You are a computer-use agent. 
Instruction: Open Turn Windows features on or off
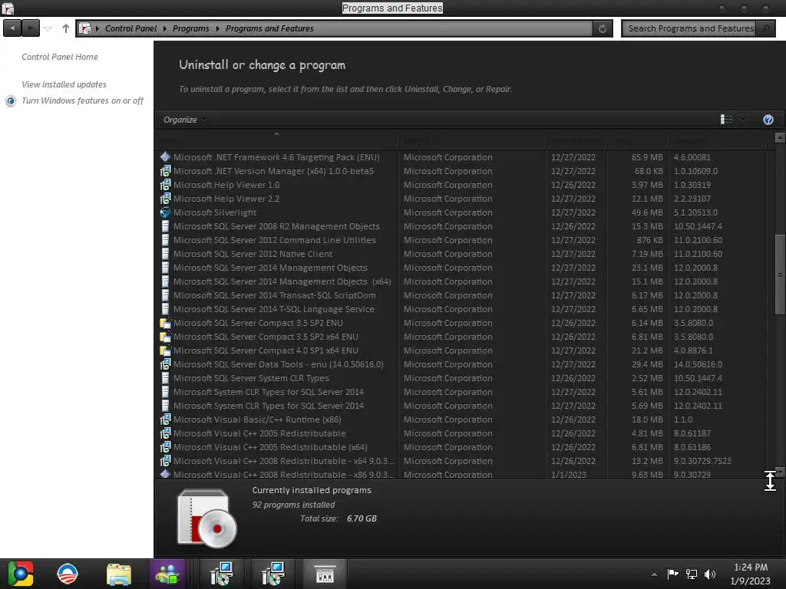[x=82, y=100]
